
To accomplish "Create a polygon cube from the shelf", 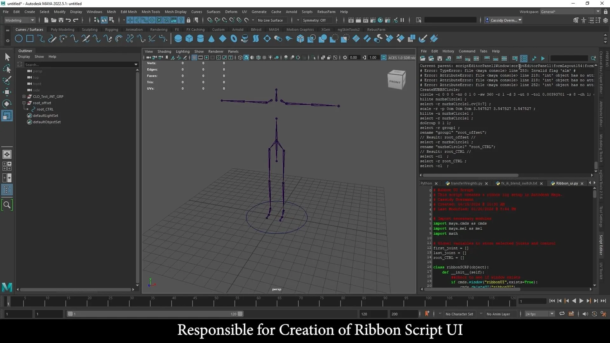I will tap(189, 38).
